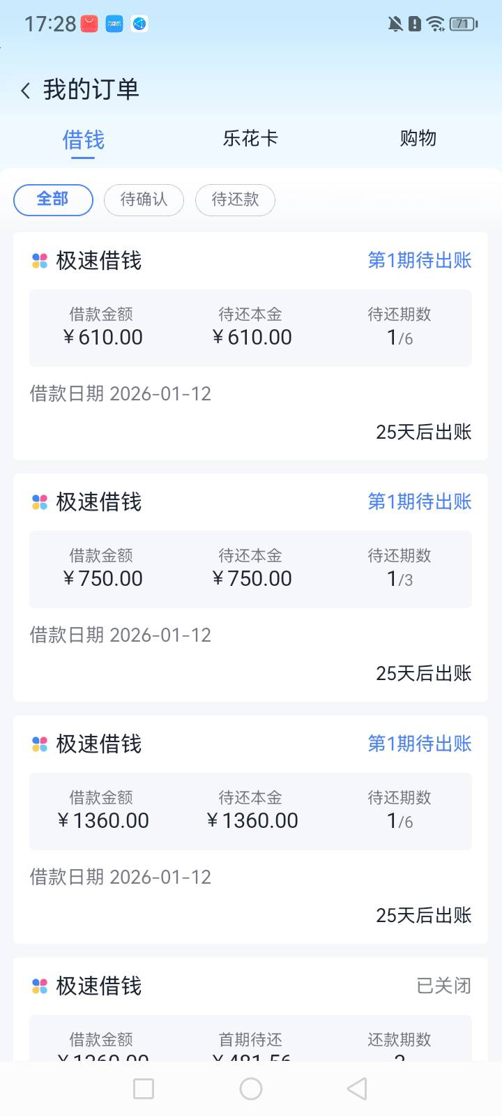Switch to the 乐花卡 tab
This screenshot has height=1116, width=502.
(250, 138)
